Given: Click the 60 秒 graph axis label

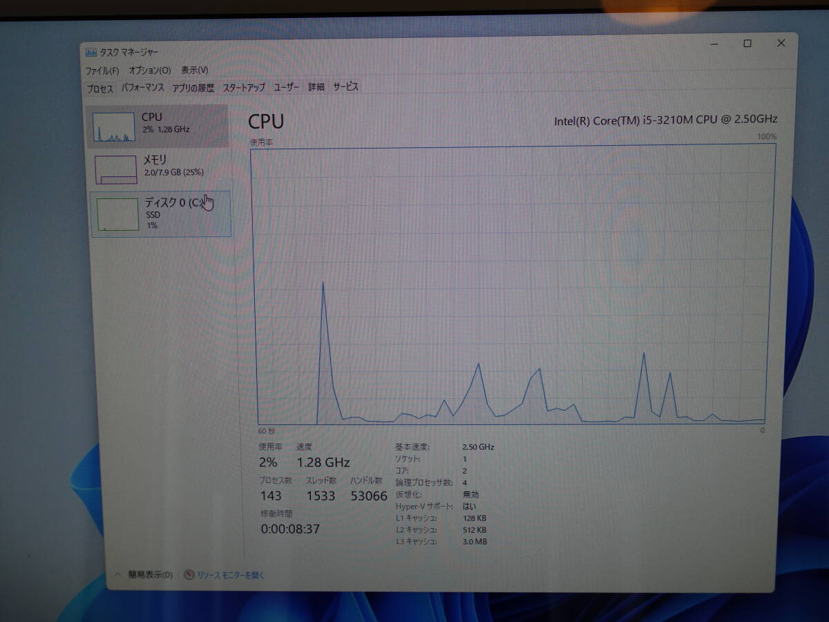Looking at the screenshot, I should [267, 430].
